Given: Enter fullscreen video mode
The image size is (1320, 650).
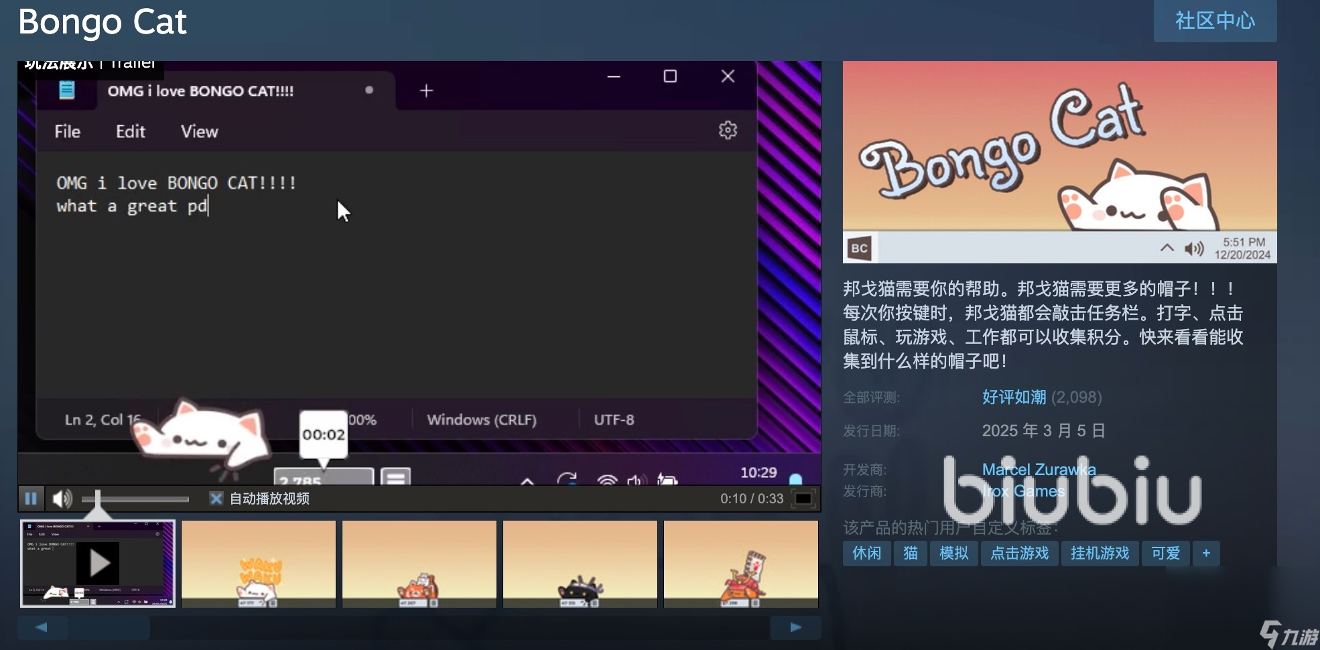Looking at the screenshot, I should click(803, 499).
